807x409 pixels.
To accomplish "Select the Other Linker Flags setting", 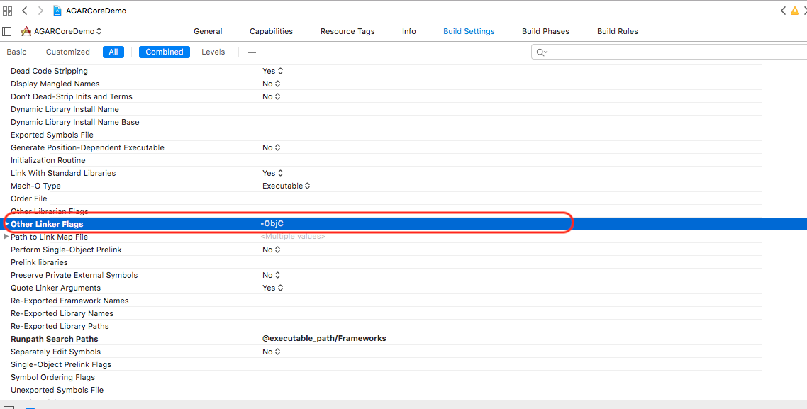I will click(x=47, y=224).
